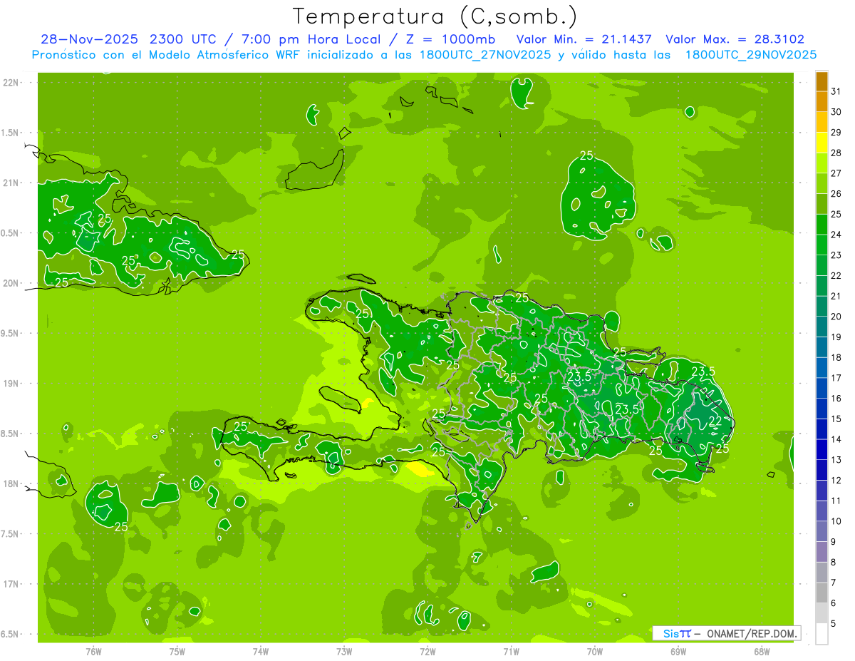Click the "19N" latitude axis label
Viewport: 855px width, 661px height.
[12, 384]
